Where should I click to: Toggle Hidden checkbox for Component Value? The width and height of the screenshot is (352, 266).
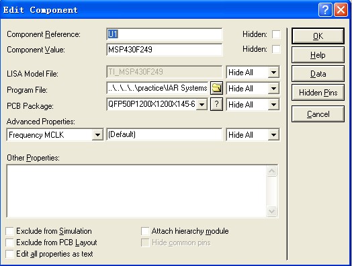[276, 49]
